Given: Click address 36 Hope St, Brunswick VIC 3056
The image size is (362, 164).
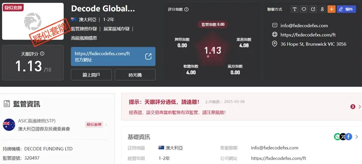Looking at the screenshot, I should coord(313,44).
